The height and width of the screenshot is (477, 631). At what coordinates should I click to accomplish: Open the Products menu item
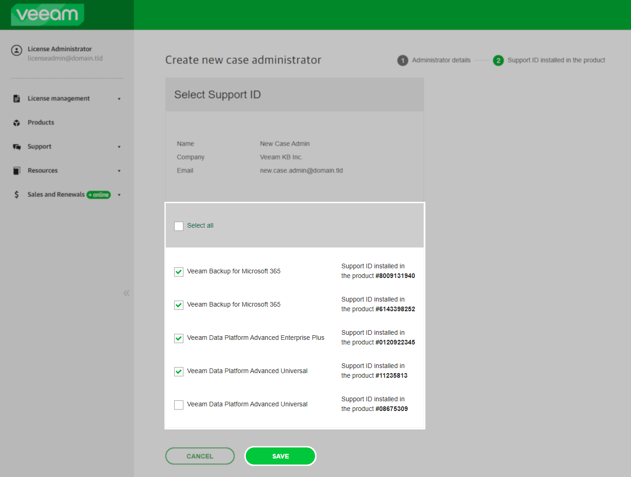[41, 122]
